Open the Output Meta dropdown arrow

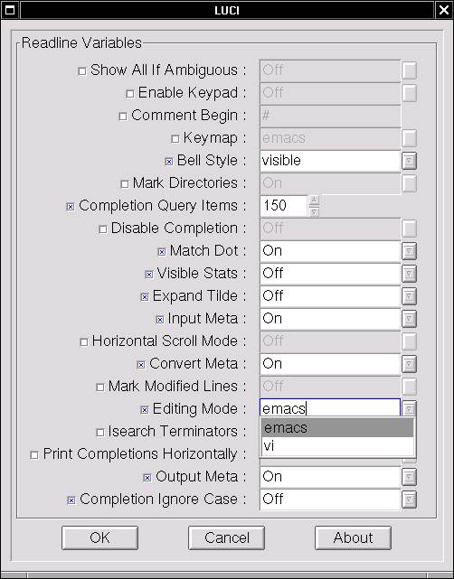click(409, 477)
